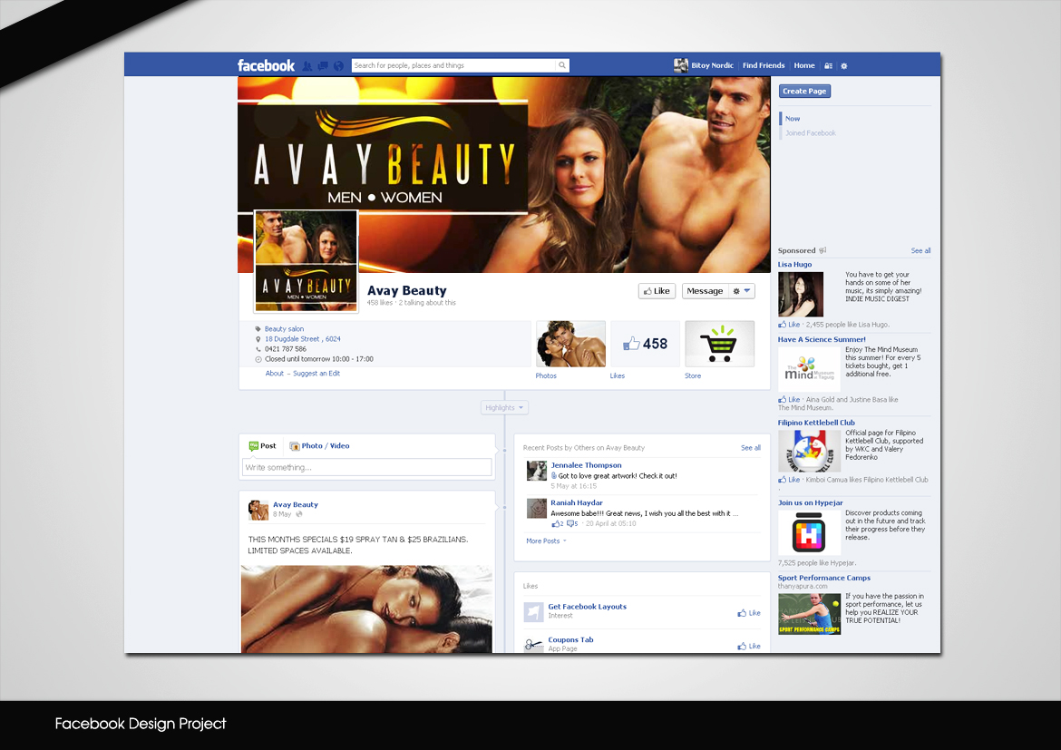Toggle Like for Get Facebook Layouts
Image resolution: width=1061 pixels, height=750 pixels.
[748, 612]
